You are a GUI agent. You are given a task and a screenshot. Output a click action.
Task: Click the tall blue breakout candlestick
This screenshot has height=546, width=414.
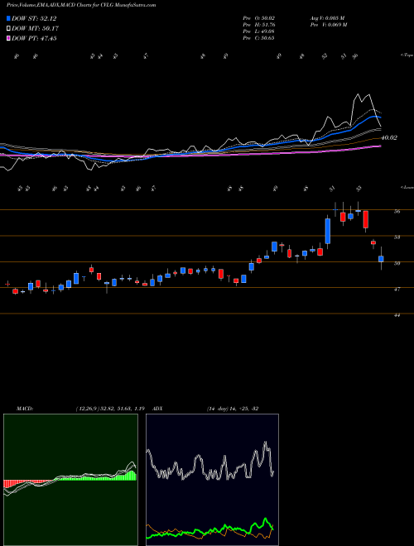click(x=328, y=231)
